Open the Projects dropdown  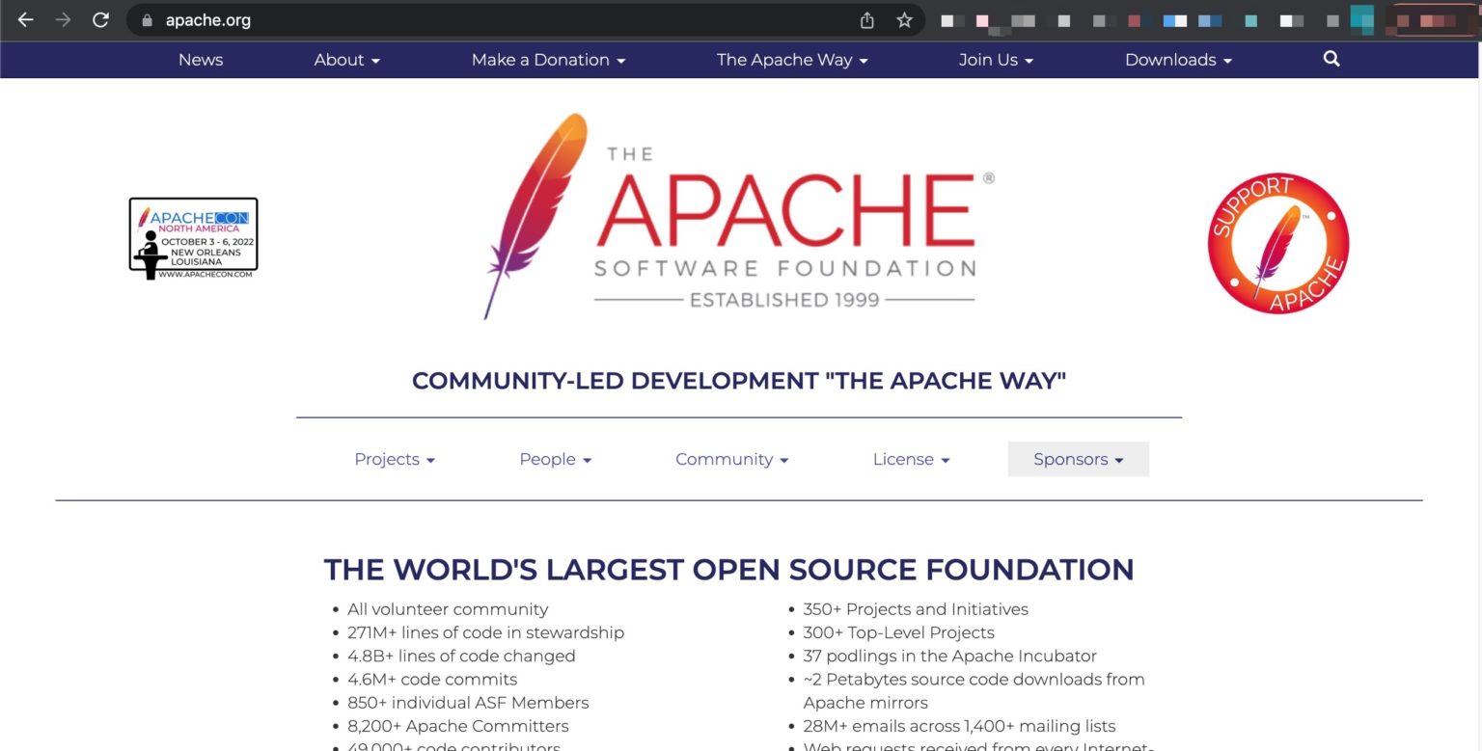pos(394,459)
